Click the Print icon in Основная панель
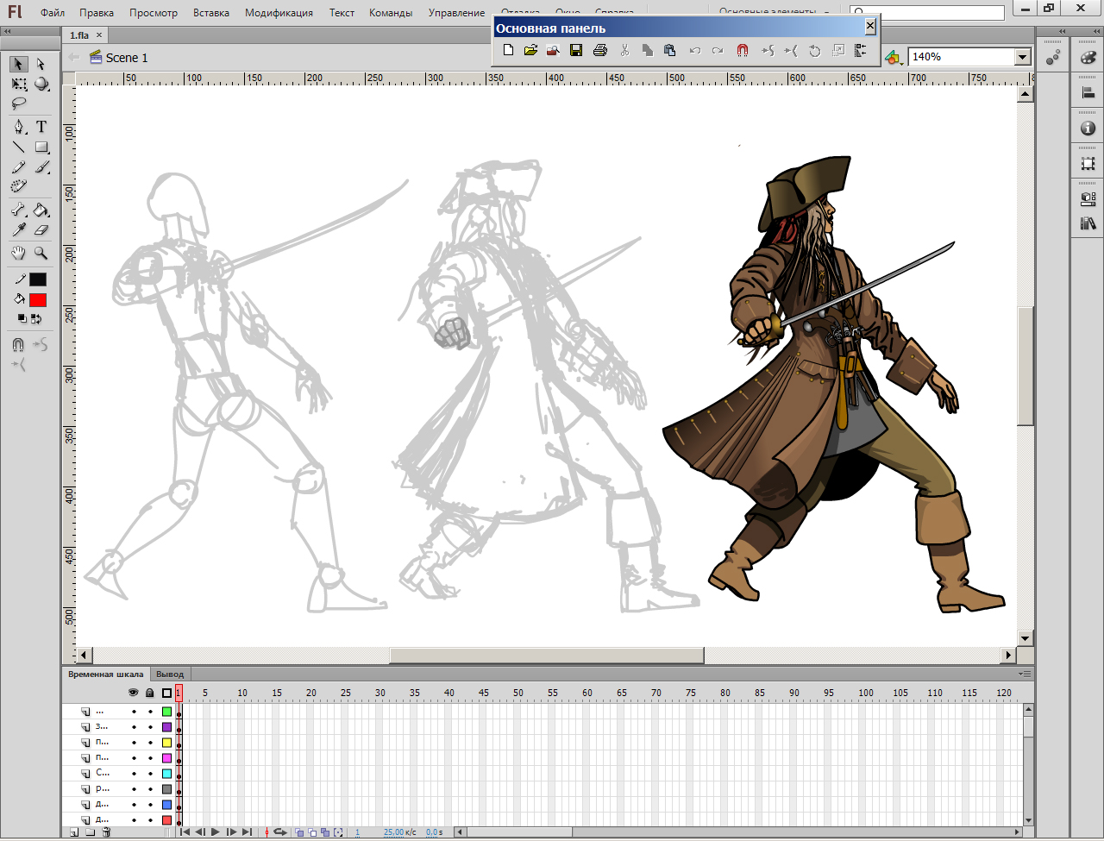 pos(600,51)
